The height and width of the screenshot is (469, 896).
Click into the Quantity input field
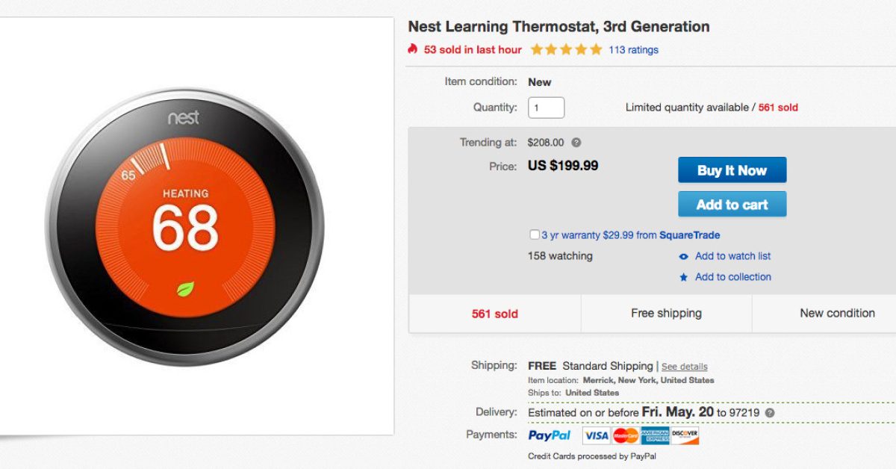[x=546, y=108]
